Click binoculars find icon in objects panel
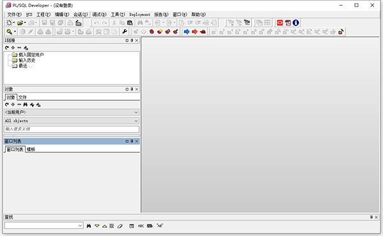The height and width of the screenshot is (236, 383). coord(26,105)
